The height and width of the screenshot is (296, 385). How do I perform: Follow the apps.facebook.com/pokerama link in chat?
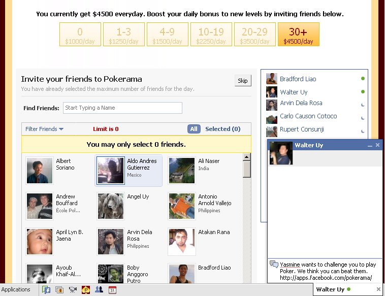tap(326, 278)
